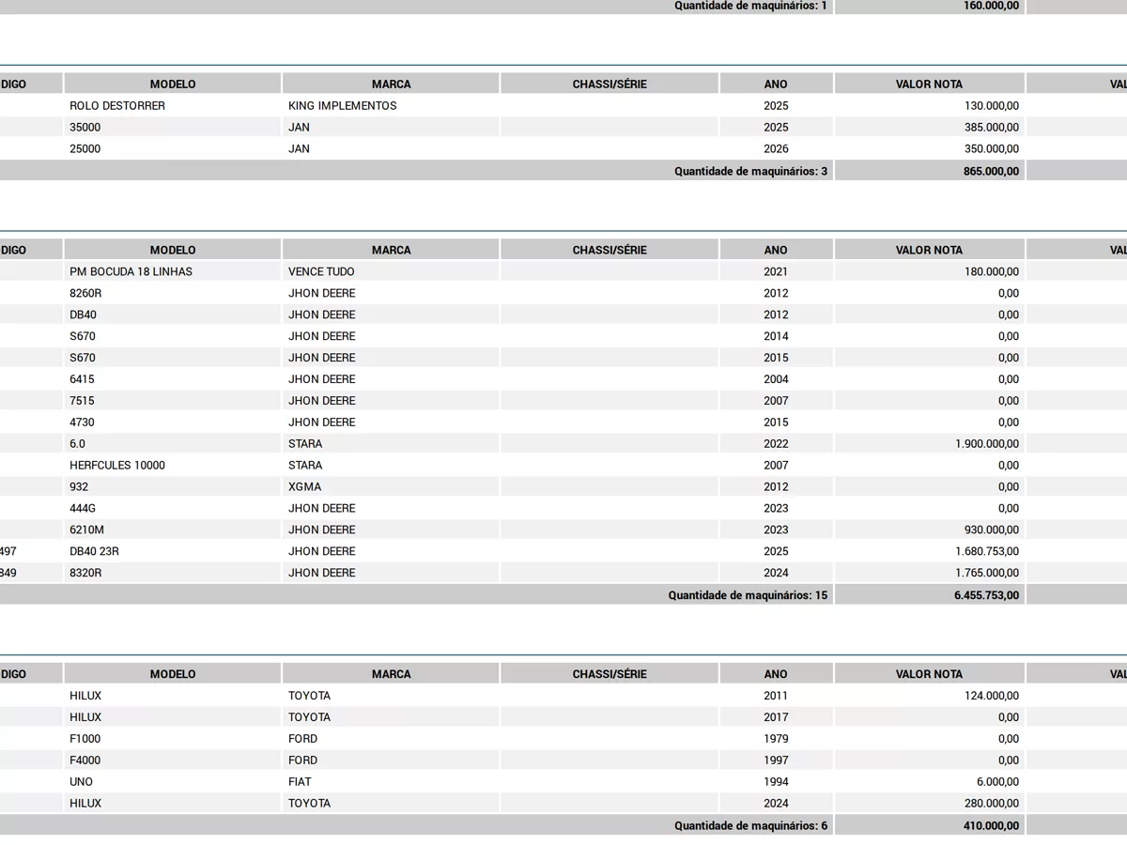Image resolution: width=1127 pixels, height=845 pixels.
Task: Select the HERFCULES 10000 model cell
Action: 173,466
